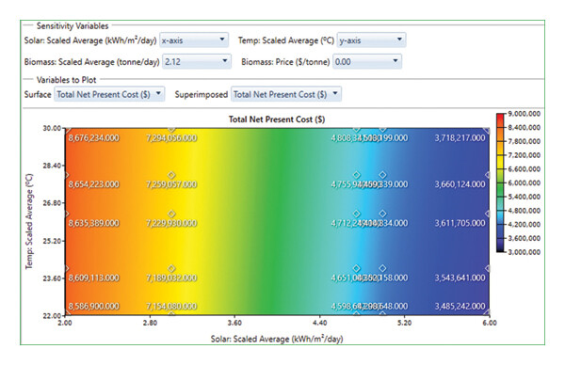This screenshot has width=565, height=365.
Task: Click diamond marker above 7,259,057.000 value
Action: click(x=171, y=175)
